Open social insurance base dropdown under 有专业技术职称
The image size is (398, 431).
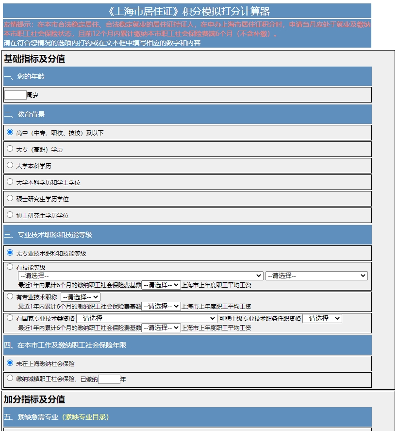pos(161,306)
